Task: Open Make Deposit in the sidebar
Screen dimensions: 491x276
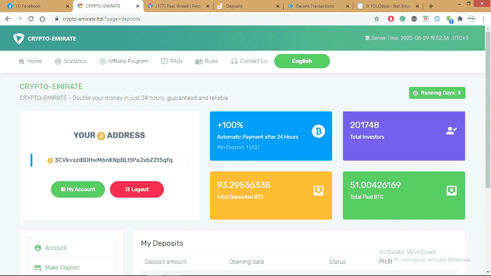Action: point(71,268)
